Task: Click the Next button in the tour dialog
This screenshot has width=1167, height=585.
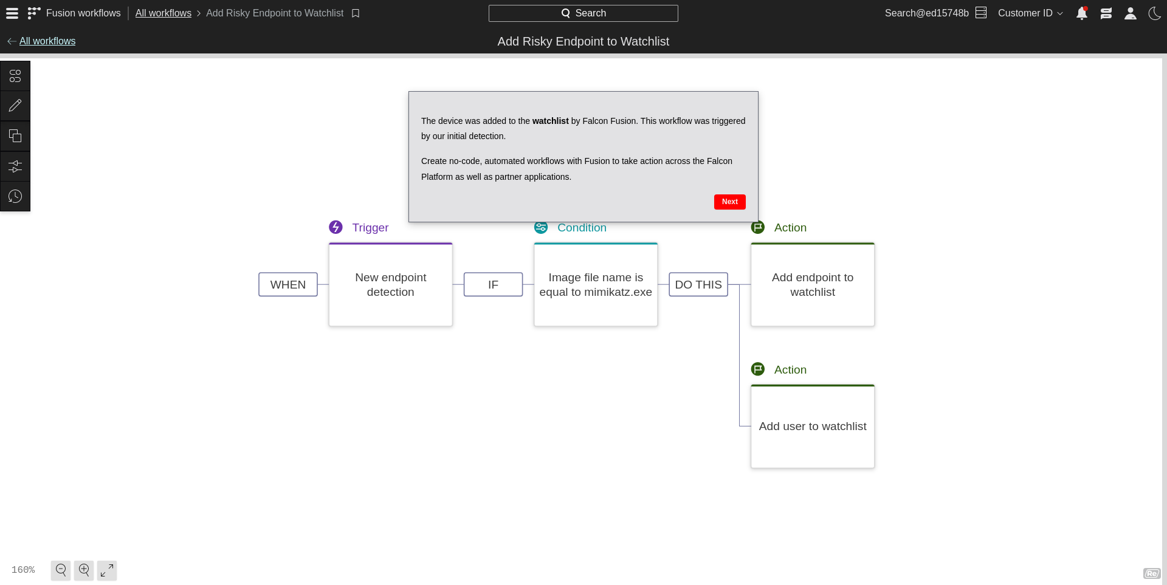Action: pos(729,202)
